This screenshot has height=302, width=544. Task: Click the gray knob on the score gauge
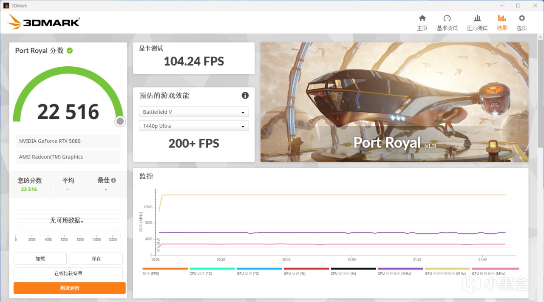click(x=120, y=121)
